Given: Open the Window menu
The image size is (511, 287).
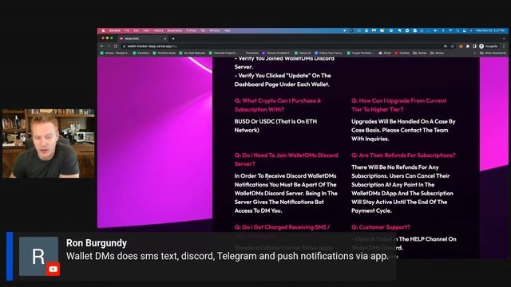Looking at the screenshot, I should click(x=215, y=30).
